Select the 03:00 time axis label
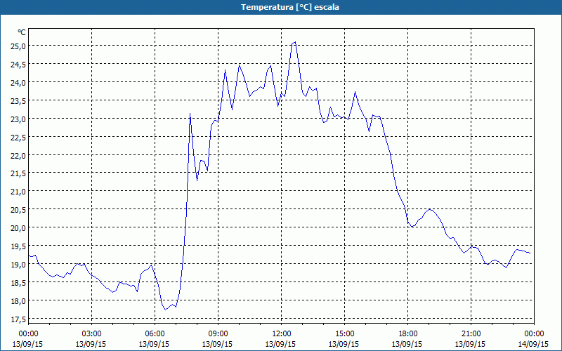 [x=92, y=334]
